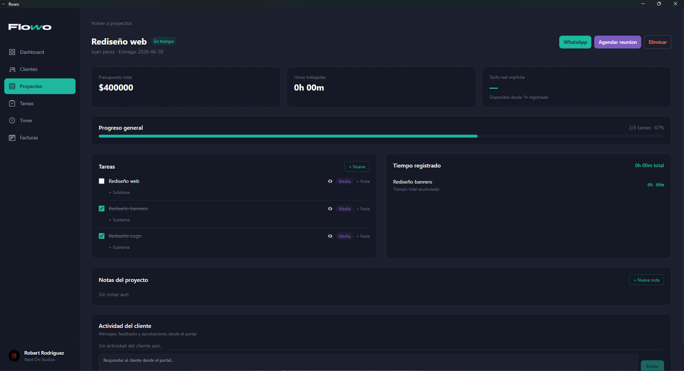Click the Eliminar button

658,42
